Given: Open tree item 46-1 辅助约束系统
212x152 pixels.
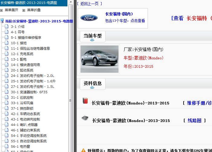Looking at the screenshot, I should click(25, 130).
